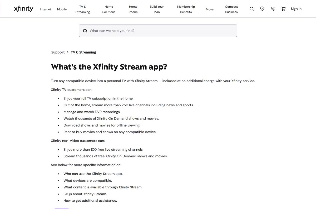The height and width of the screenshot is (209, 316).
Task: Click 'Download shows and movies for offline viewing.'
Action: coord(102,125)
